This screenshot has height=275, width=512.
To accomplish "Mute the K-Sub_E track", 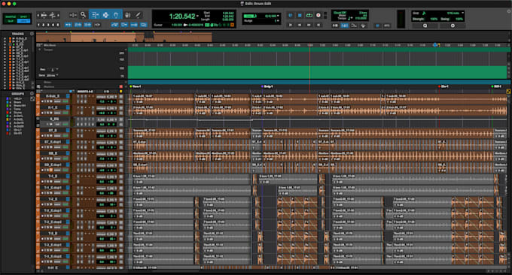I will click(51, 101).
